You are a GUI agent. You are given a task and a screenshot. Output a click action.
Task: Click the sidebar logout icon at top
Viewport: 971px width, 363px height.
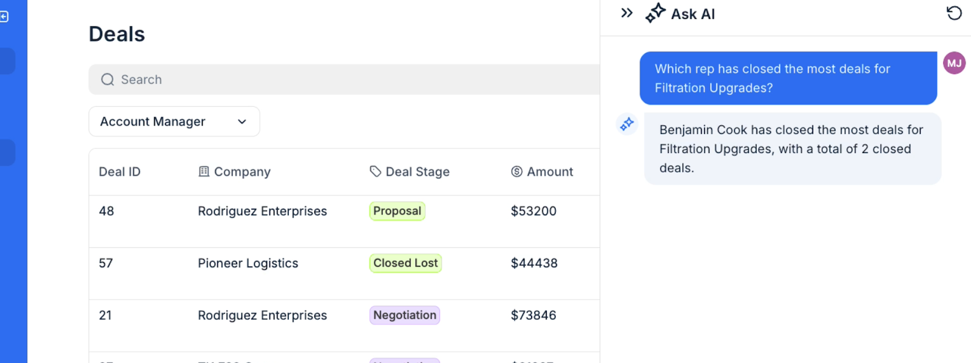(4, 17)
